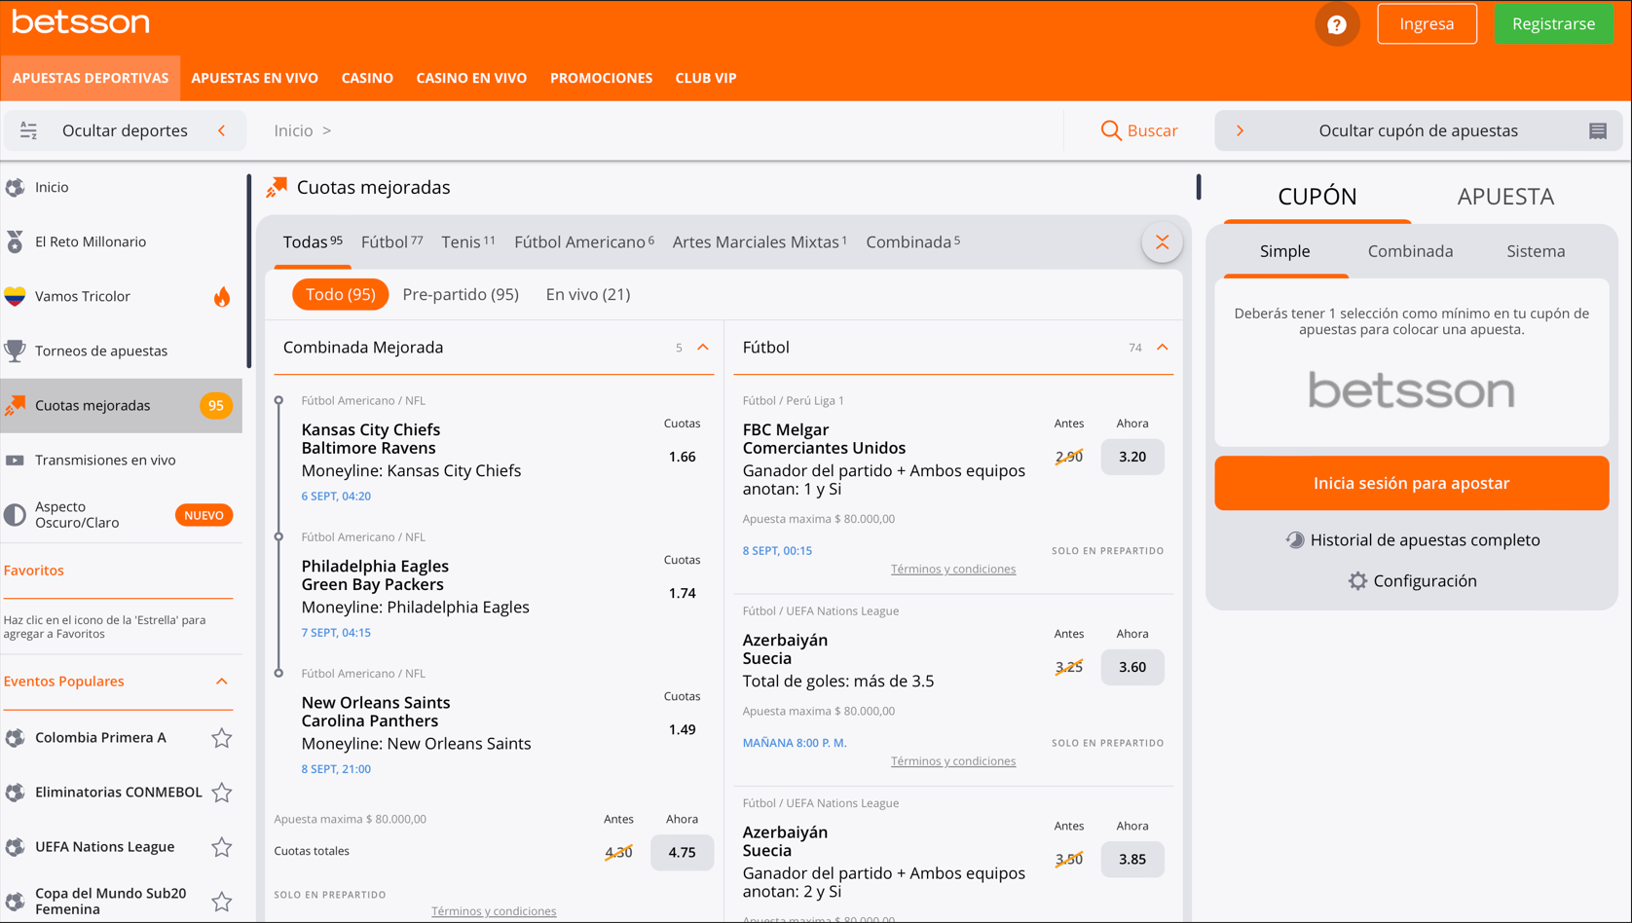Toggle Aspecto Oscuro/Claro theme
The width and height of the screenshot is (1632, 923).
(15, 514)
